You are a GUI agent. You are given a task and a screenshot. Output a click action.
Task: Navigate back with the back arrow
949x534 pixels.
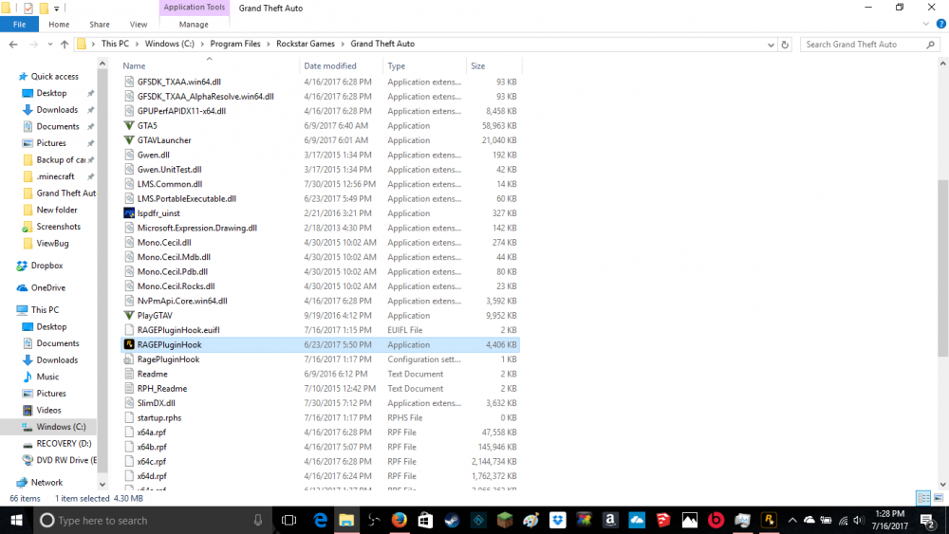13,45
